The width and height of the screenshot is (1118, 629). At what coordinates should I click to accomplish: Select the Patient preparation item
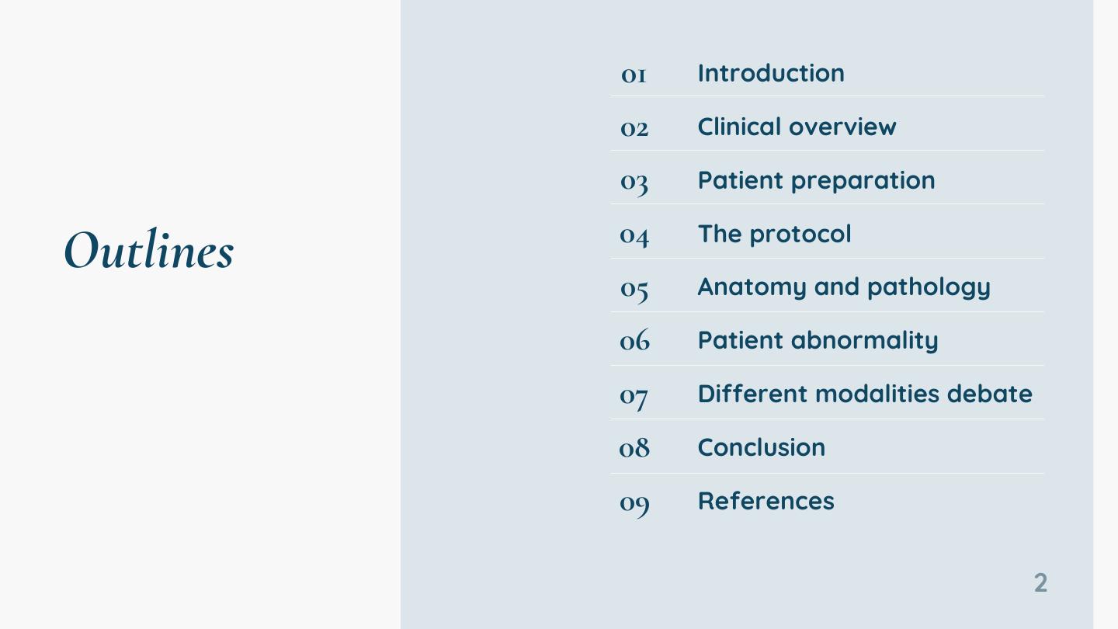coord(816,180)
